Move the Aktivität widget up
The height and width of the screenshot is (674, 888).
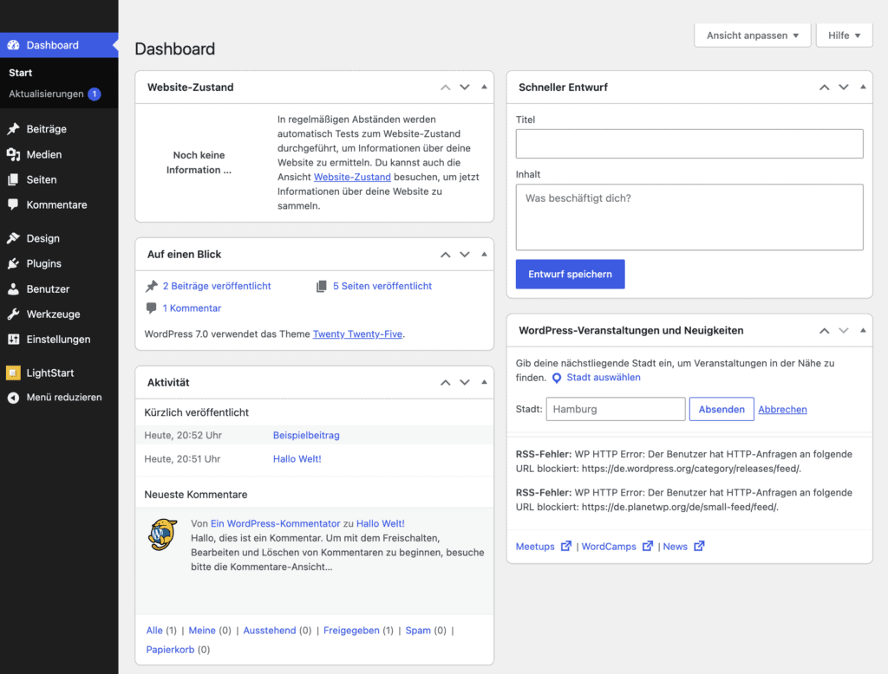[x=446, y=383]
